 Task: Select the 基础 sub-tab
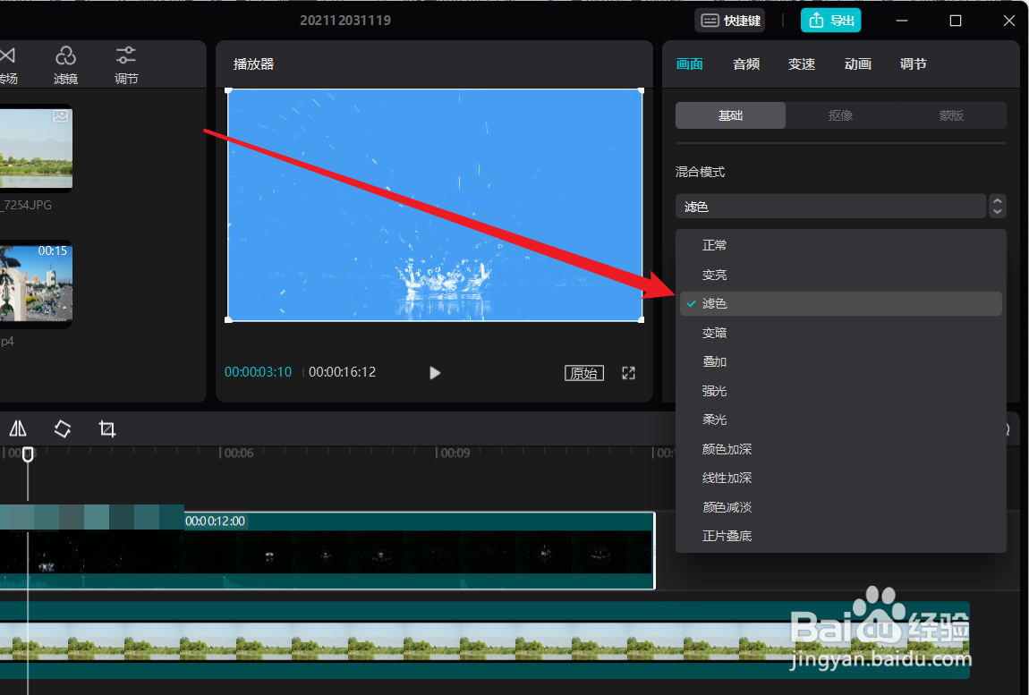(x=730, y=115)
